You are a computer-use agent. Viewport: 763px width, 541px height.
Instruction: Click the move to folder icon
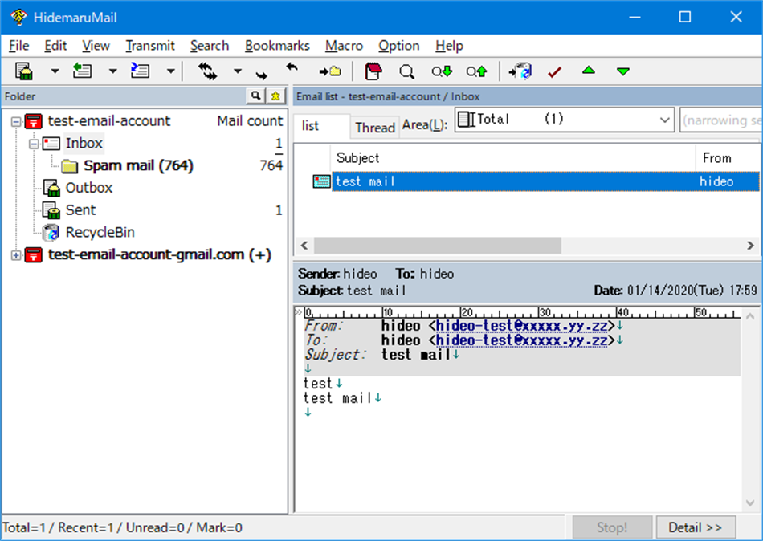(330, 71)
